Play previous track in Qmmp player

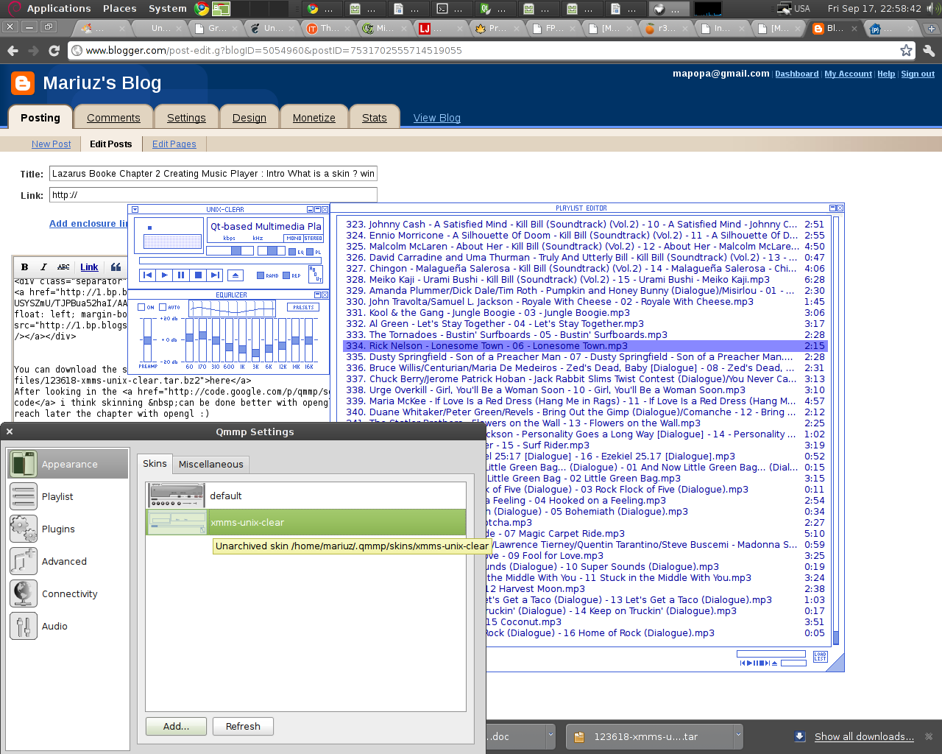(x=148, y=275)
